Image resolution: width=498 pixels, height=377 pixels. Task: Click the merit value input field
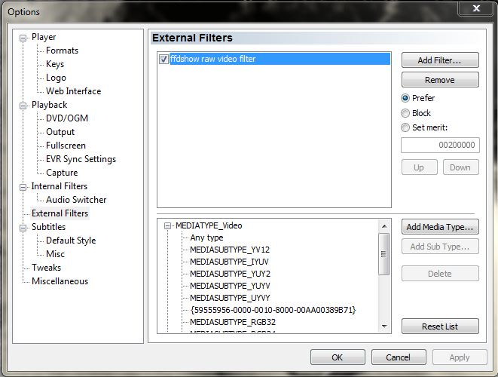[x=439, y=146]
